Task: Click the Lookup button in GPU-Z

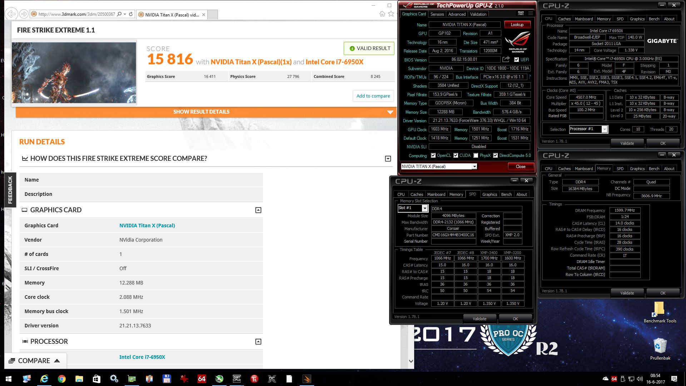Action: coord(517,25)
